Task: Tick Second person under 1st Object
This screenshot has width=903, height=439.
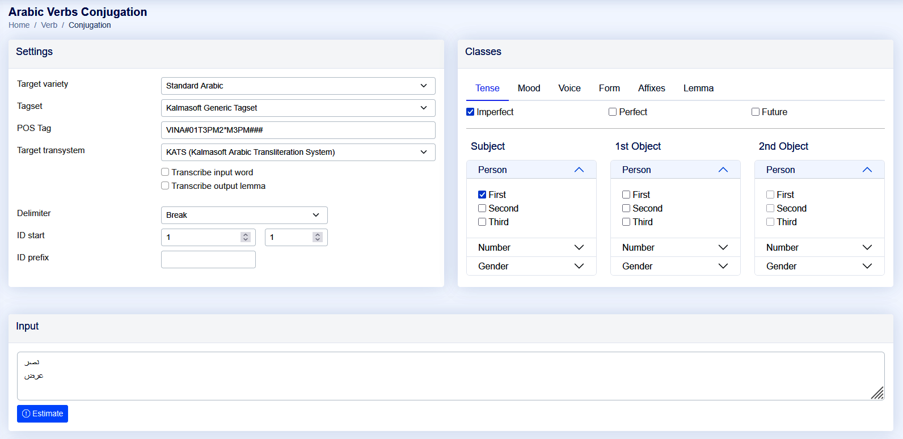Action: pos(626,208)
